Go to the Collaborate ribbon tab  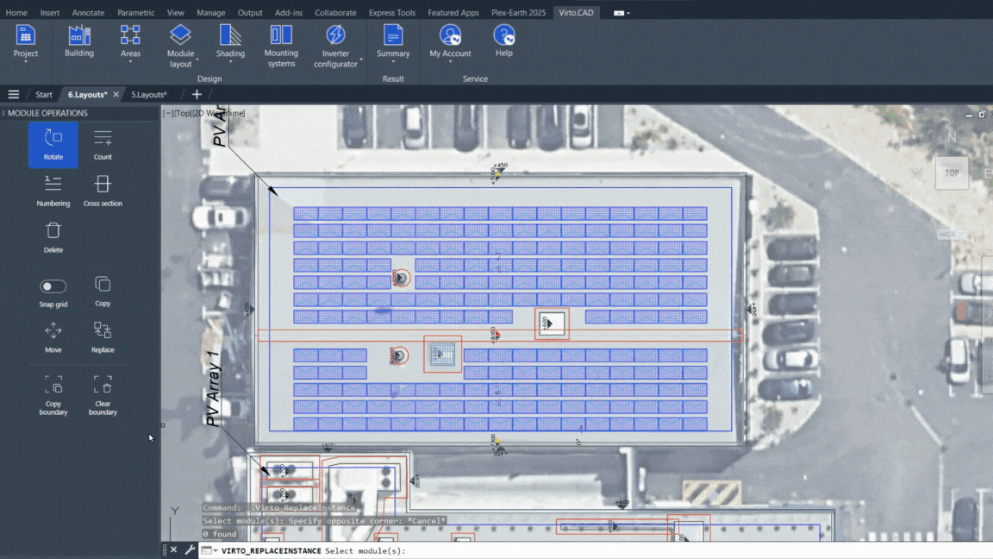[x=335, y=13]
